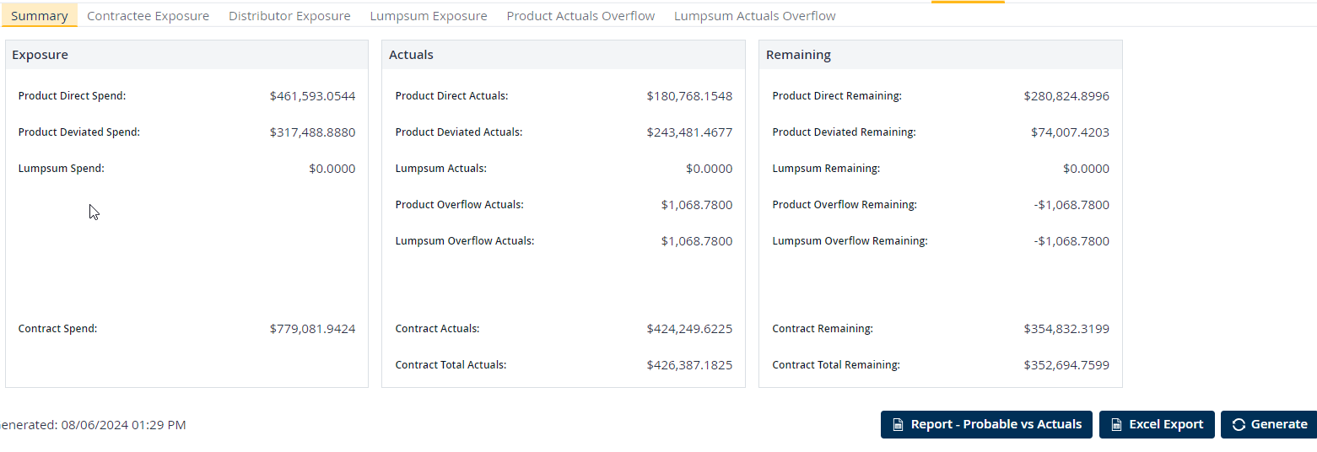Click the document icon on Report button

pos(899,425)
